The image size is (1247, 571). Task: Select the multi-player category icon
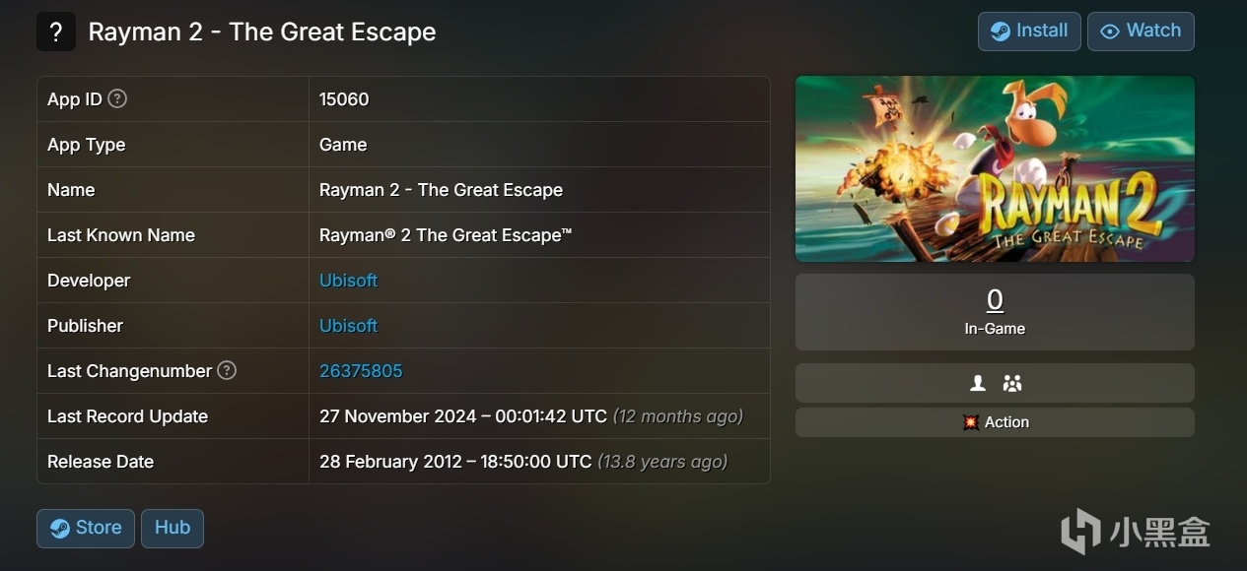point(1011,383)
